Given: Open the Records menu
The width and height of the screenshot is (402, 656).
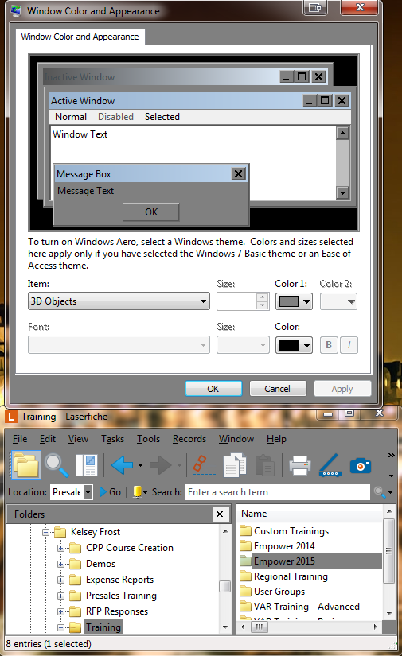Looking at the screenshot, I should [x=189, y=439].
